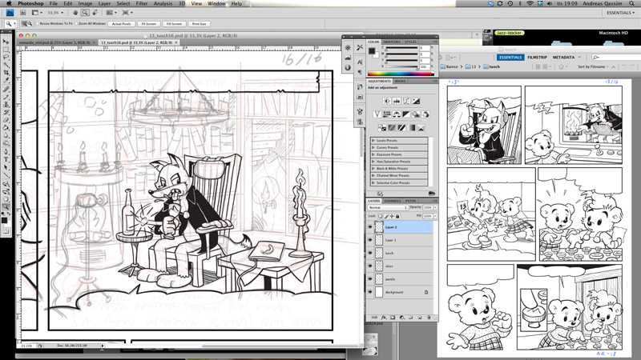The image size is (641, 360).
Task: Add a Gradient Map adjustment
Action: pos(411,128)
